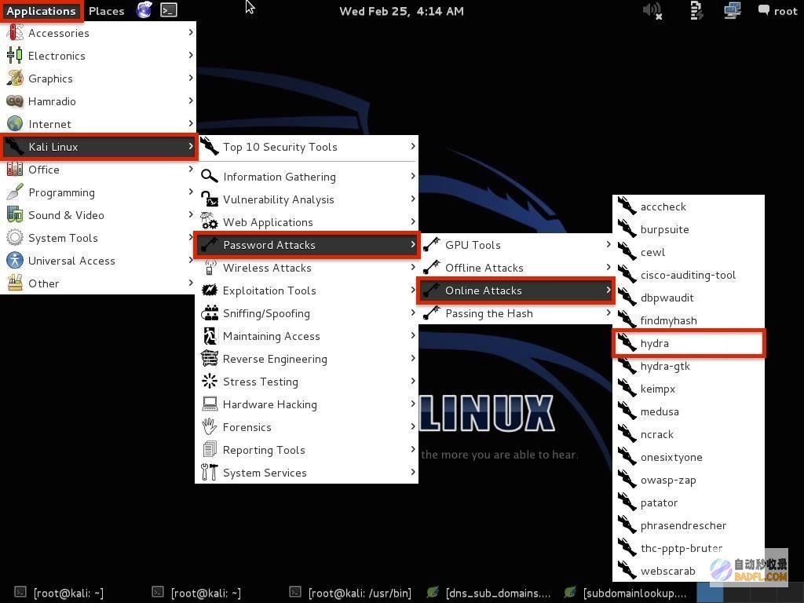Open Maintaining Access submenu
Viewport: 804px width, 603px height.
click(307, 336)
